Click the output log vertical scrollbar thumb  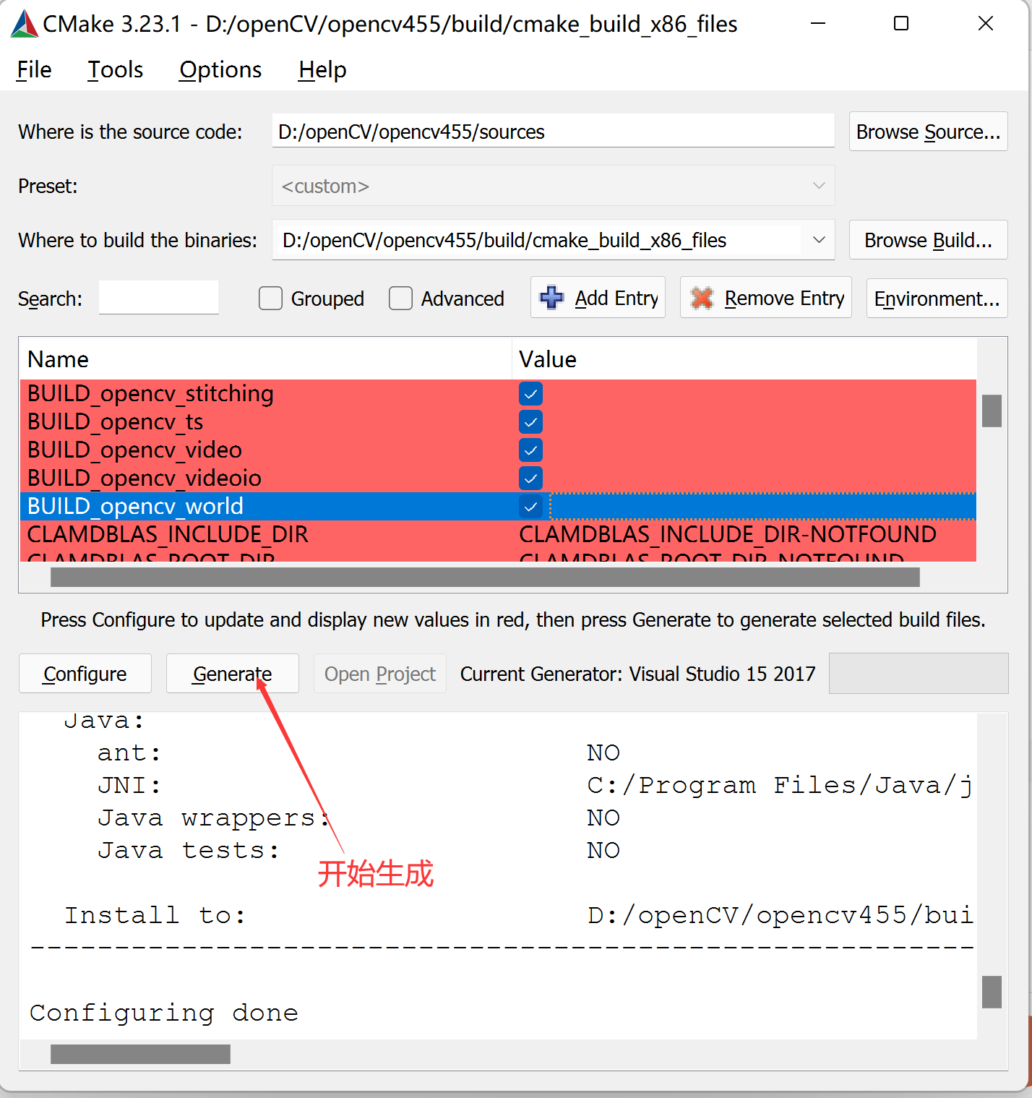pos(992,992)
